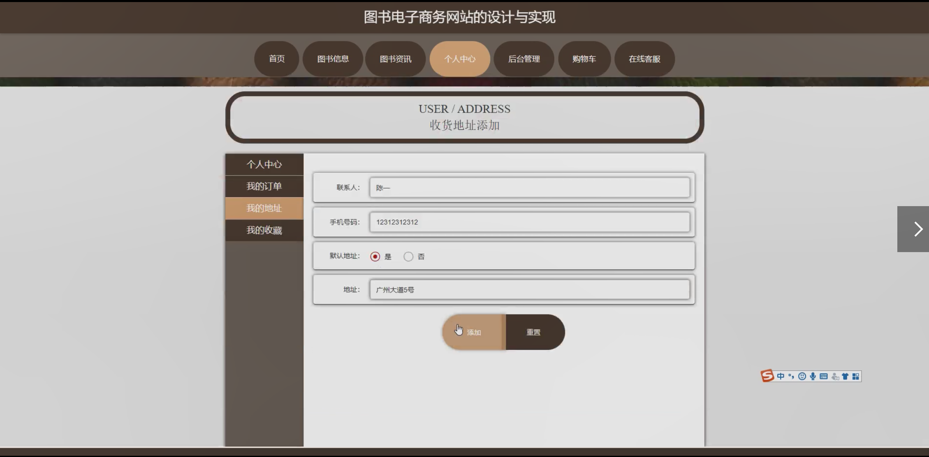The width and height of the screenshot is (929, 457).
Task: Switch punctuation mode in Sogou toolbar
Action: [791, 376]
